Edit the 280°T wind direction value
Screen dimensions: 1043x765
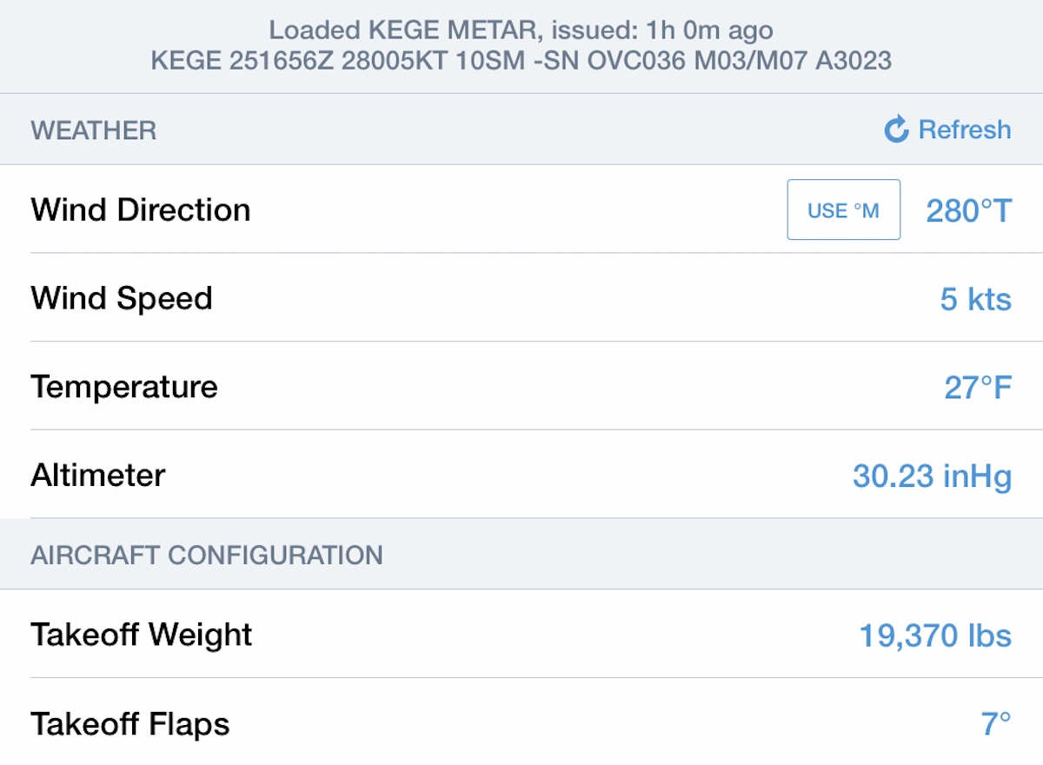click(x=968, y=211)
